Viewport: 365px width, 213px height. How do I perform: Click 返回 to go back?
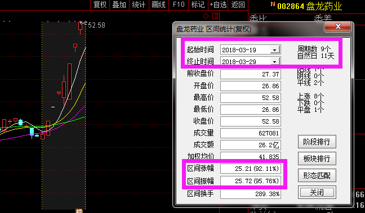(x=238, y=4)
